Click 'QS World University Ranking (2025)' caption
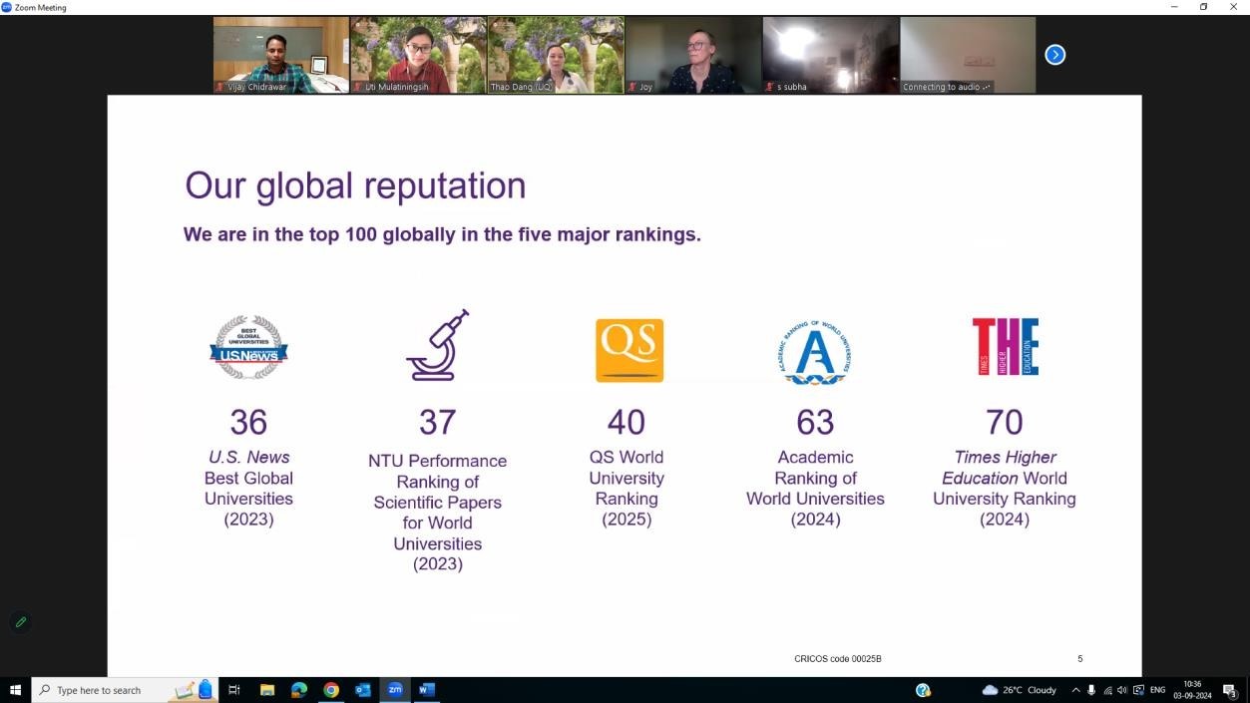 626,488
